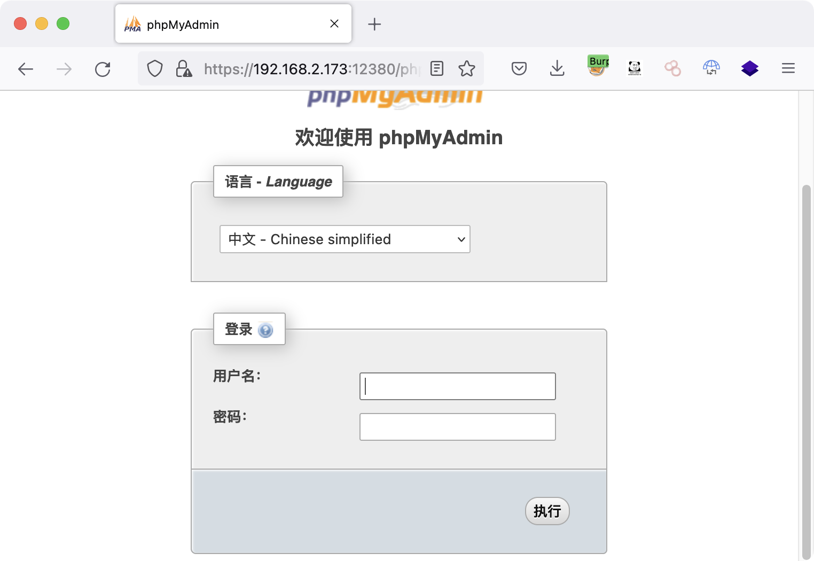The width and height of the screenshot is (814, 561).
Task: Open the blue umbrella proxy extension
Action: 711,68
